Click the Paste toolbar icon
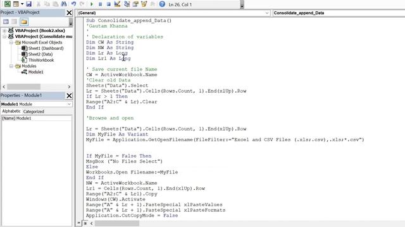 pyautogui.click(x=55, y=4)
